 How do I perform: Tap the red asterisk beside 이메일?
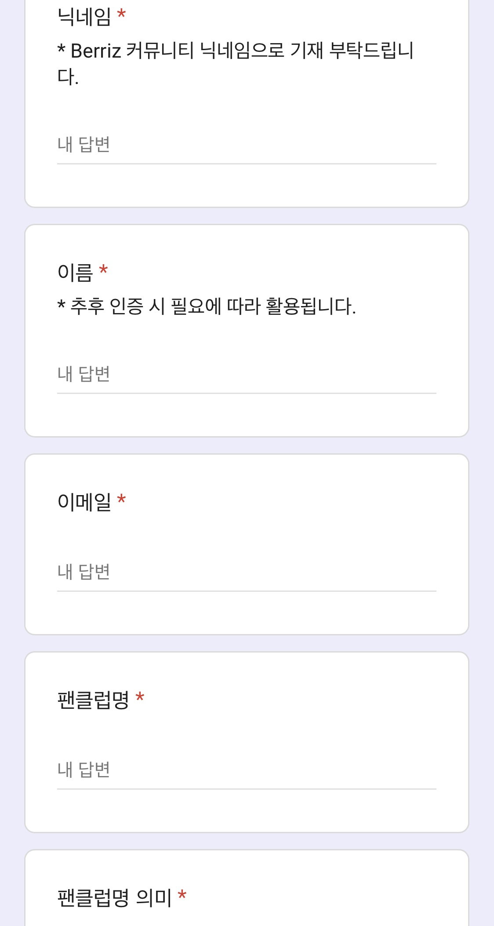tap(122, 499)
